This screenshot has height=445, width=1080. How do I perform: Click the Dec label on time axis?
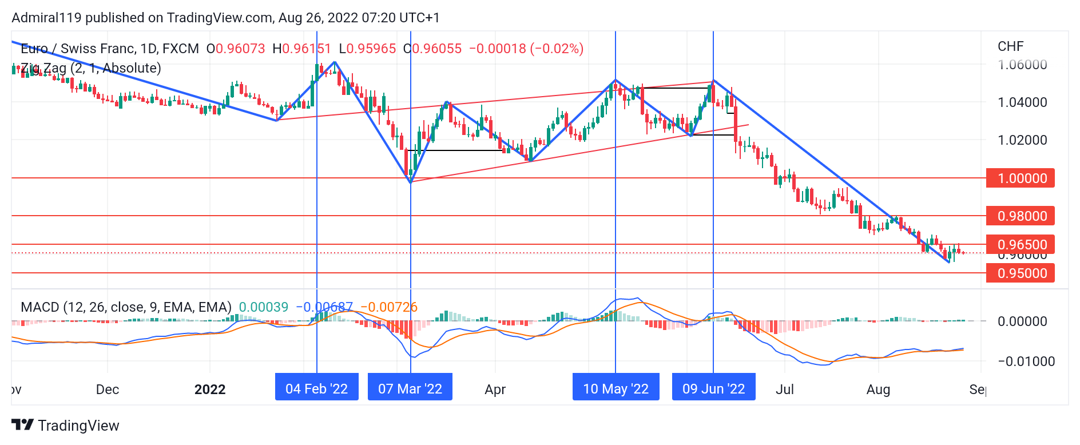[x=108, y=390]
